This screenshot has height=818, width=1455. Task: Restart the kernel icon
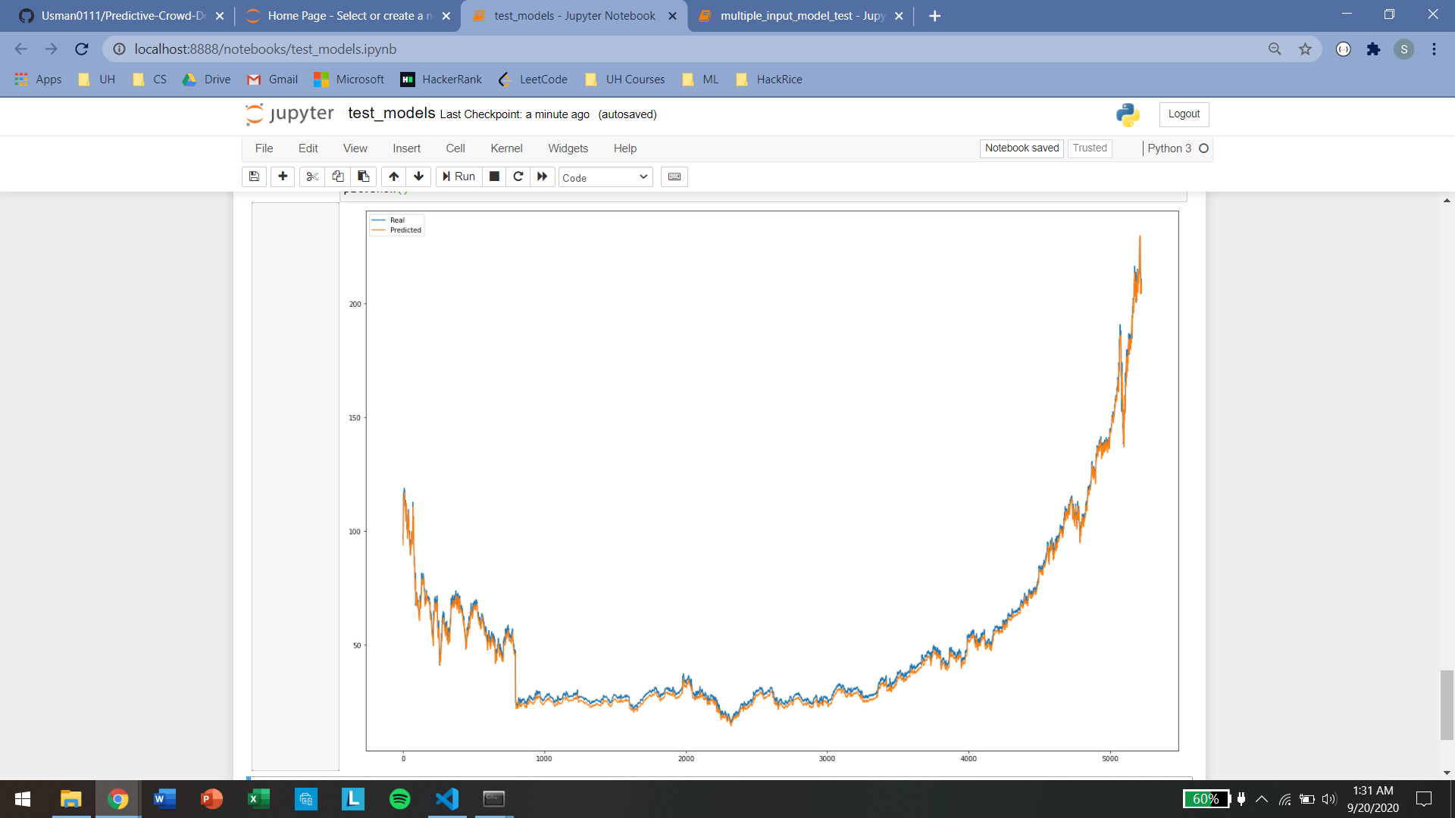click(518, 176)
